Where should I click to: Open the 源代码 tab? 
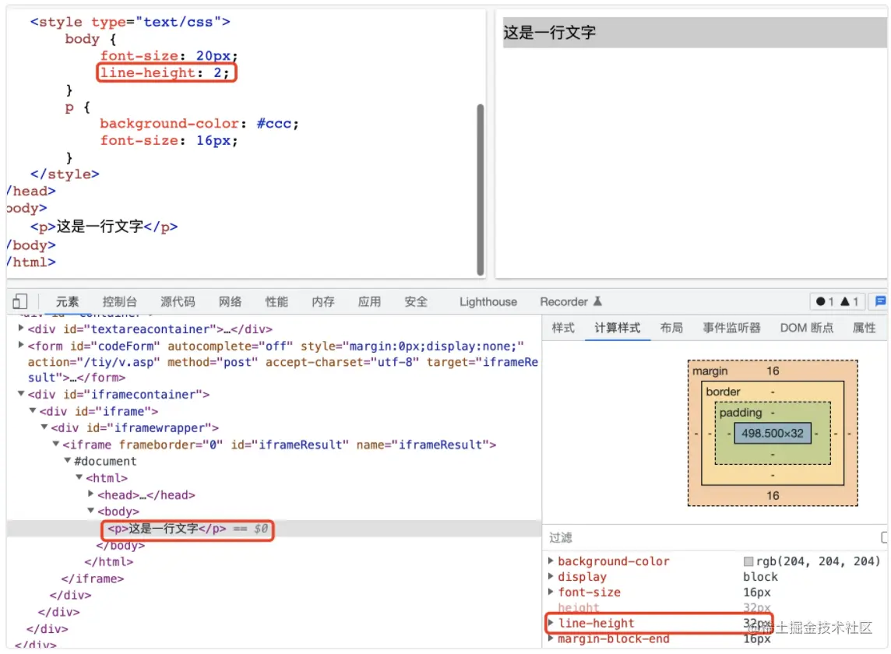click(178, 302)
